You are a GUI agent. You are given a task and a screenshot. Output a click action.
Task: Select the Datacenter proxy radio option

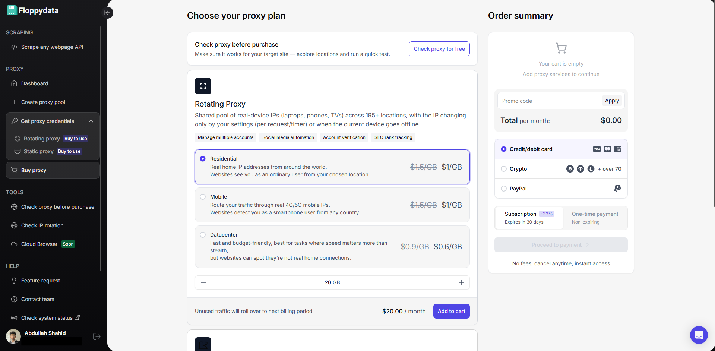[x=203, y=235]
